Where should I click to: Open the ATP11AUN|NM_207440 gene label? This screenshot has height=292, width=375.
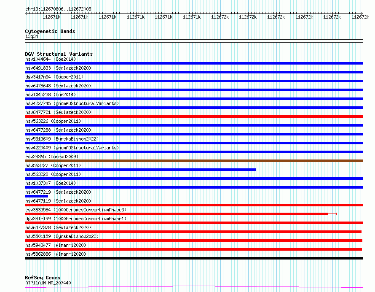coord(48,283)
